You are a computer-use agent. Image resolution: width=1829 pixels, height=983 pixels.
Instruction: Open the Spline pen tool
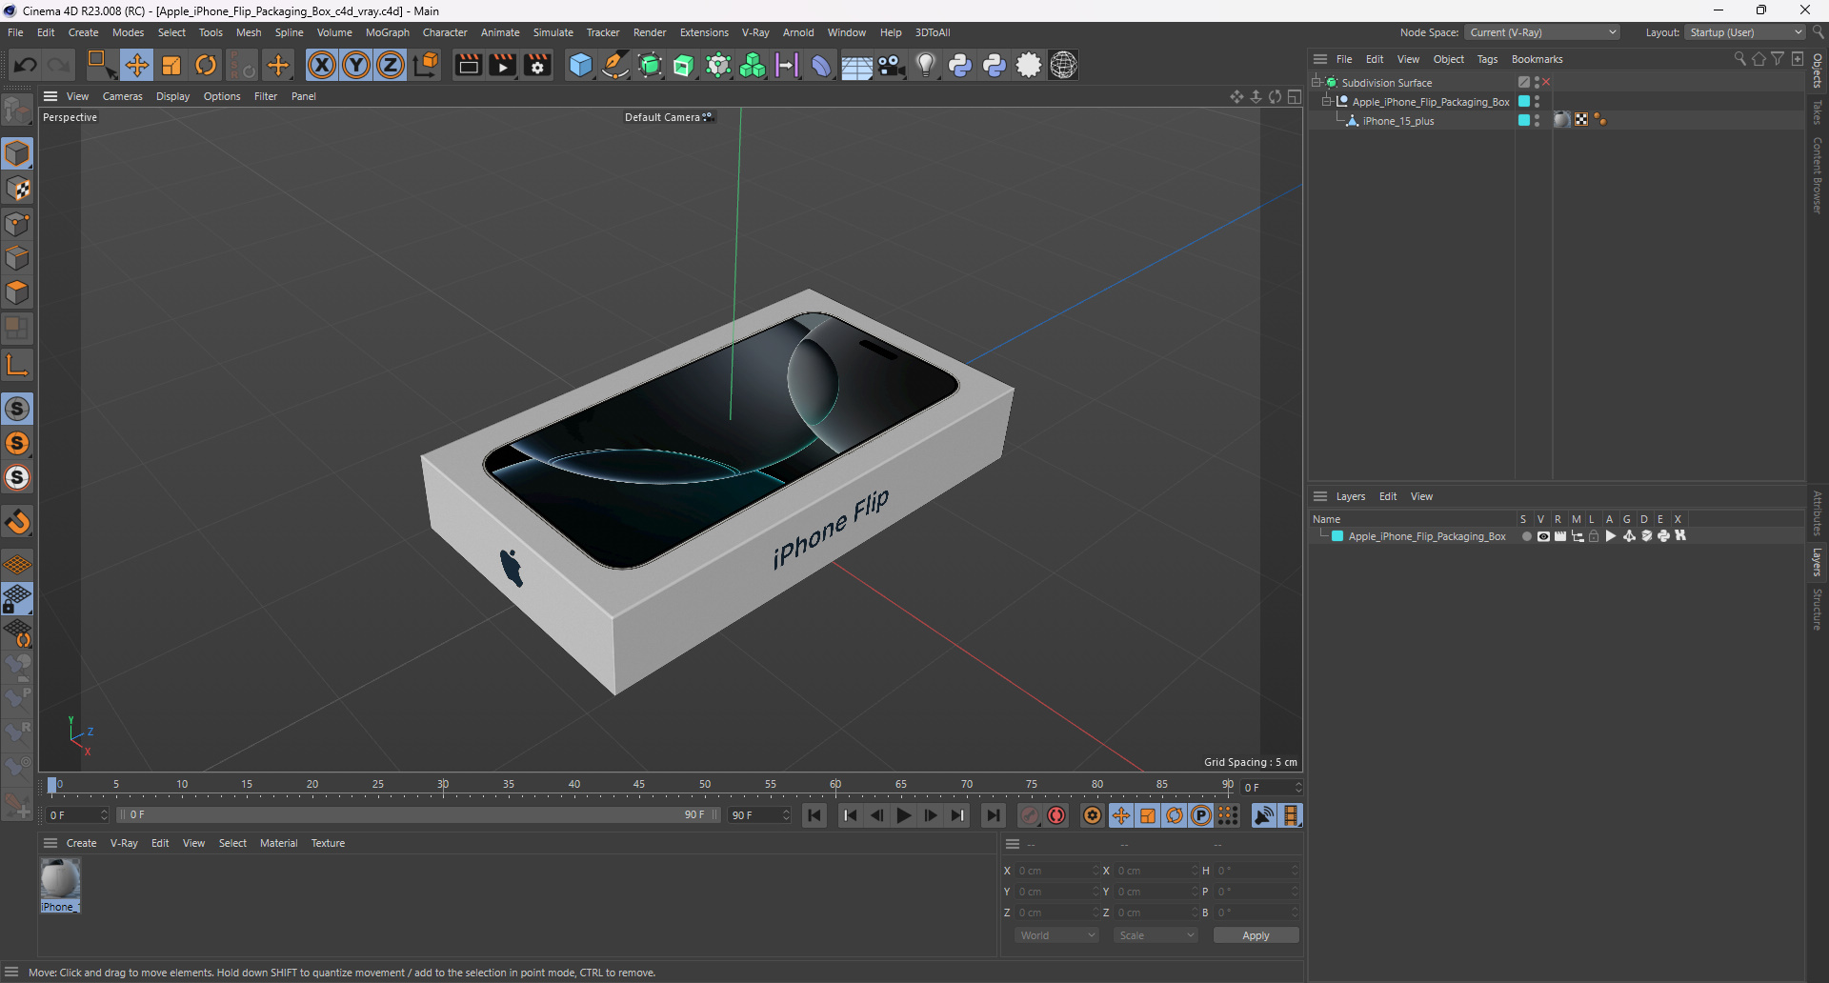point(615,65)
